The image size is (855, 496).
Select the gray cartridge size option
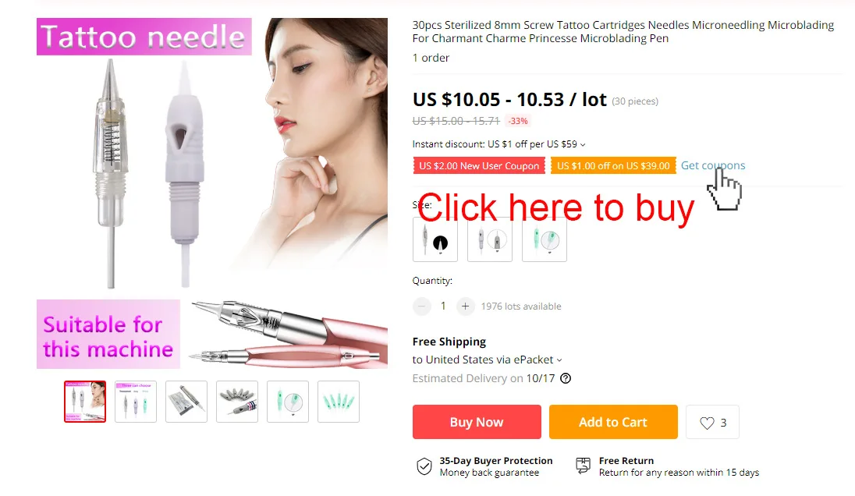click(x=490, y=239)
